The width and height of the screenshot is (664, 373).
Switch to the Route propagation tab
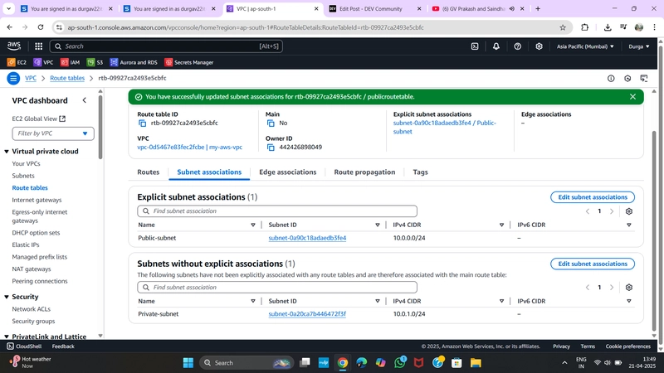click(364, 172)
